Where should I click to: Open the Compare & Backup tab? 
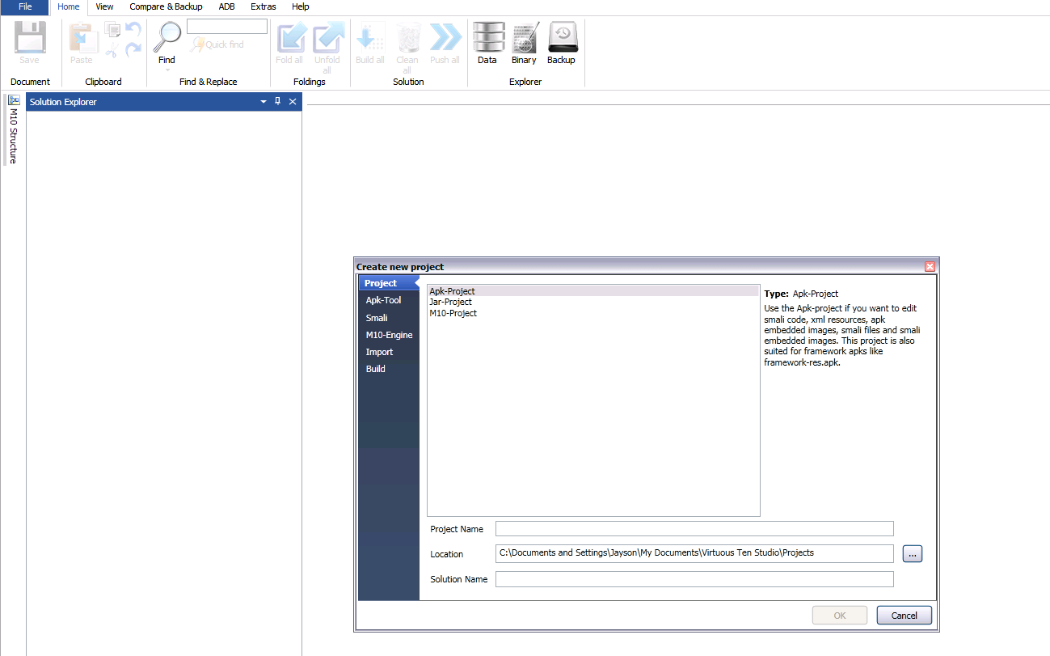[x=166, y=6]
